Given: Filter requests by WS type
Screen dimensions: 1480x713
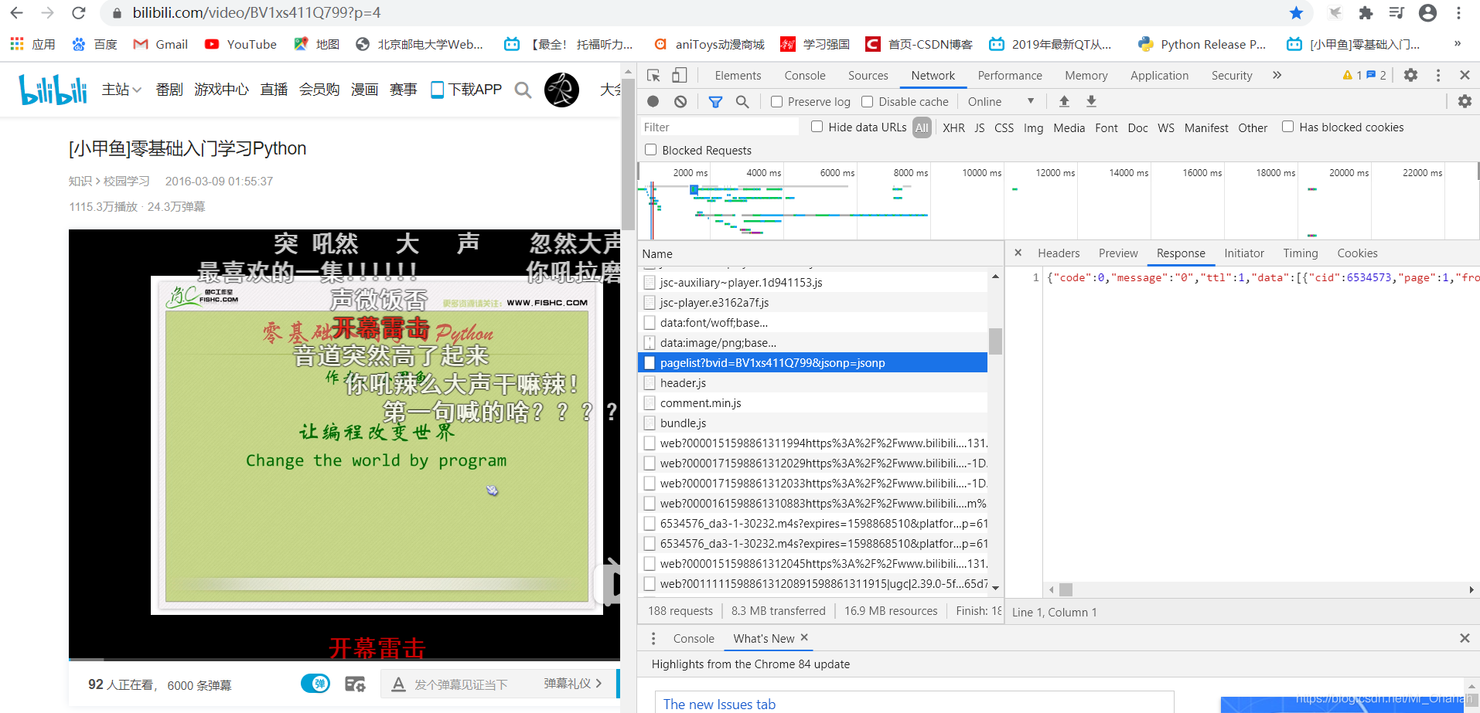Looking at the screenshot, I should [x=1166, y=127].
